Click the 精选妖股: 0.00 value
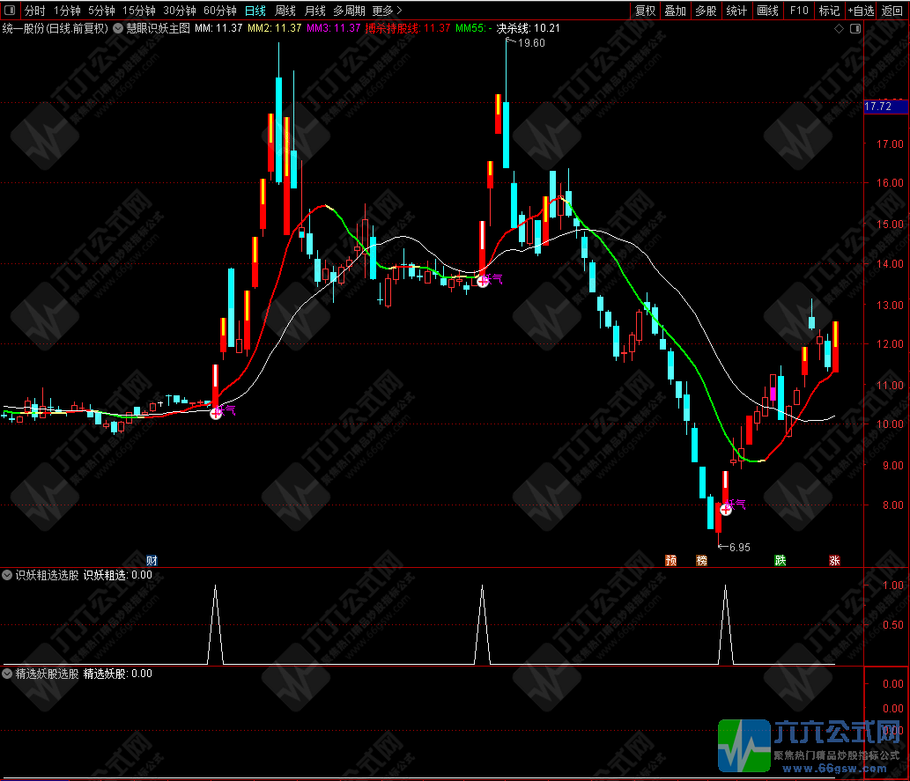This screenshot has height=781, width=910. coord(118,674)
